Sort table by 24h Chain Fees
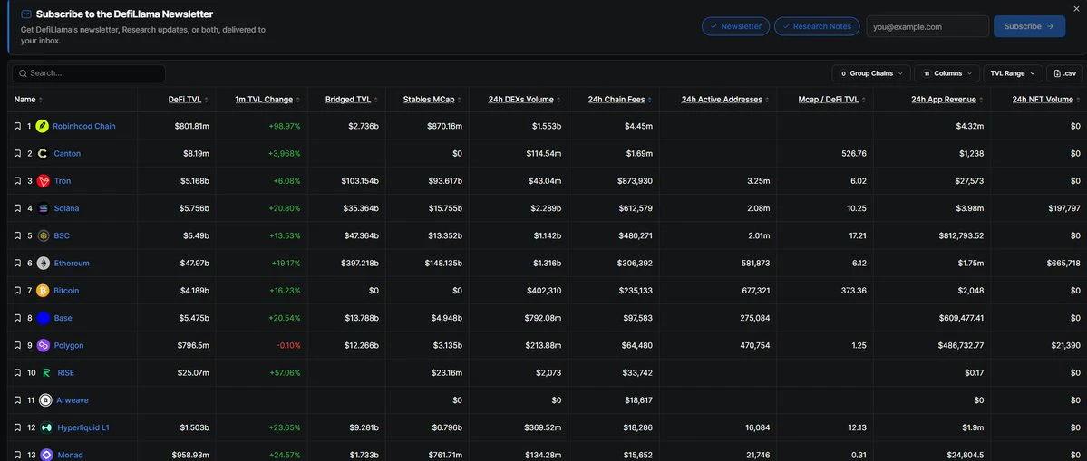Viewport: 1087px width, 461px height. coord(620,100)
